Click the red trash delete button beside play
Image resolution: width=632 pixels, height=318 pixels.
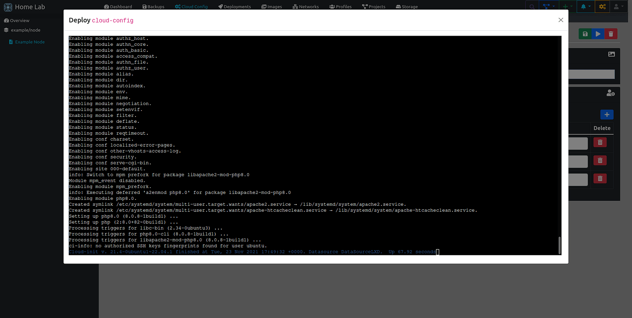pos(610,34)
